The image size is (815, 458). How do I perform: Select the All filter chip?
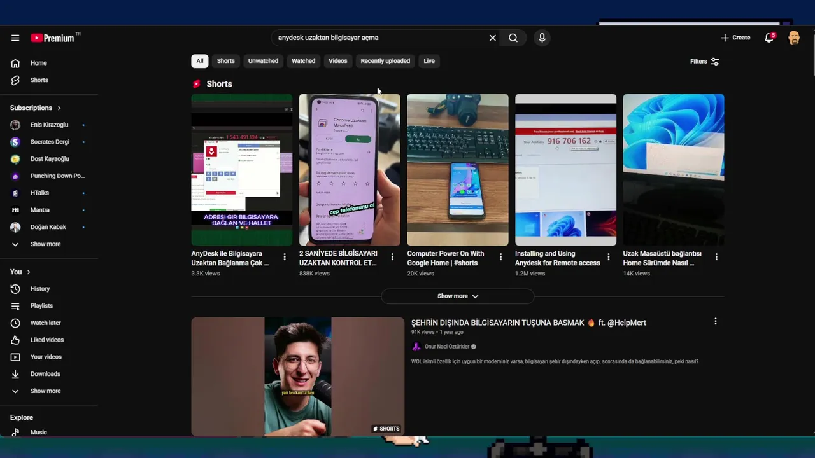tap(200, 61)
